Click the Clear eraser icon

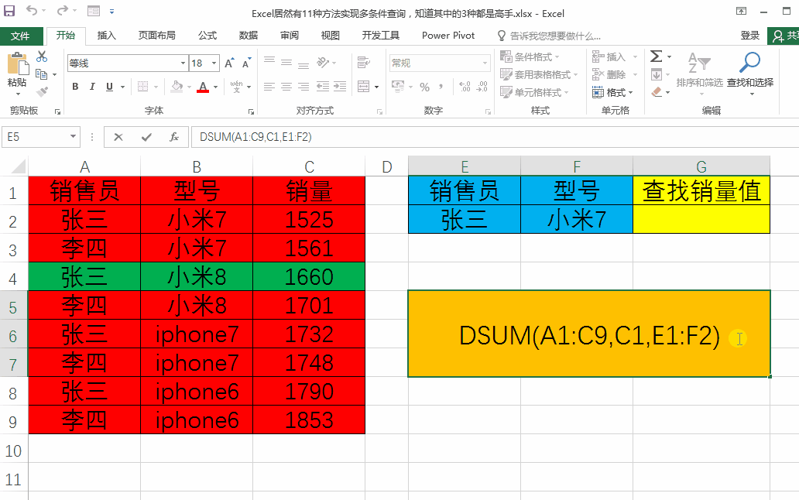pos(657,92)
